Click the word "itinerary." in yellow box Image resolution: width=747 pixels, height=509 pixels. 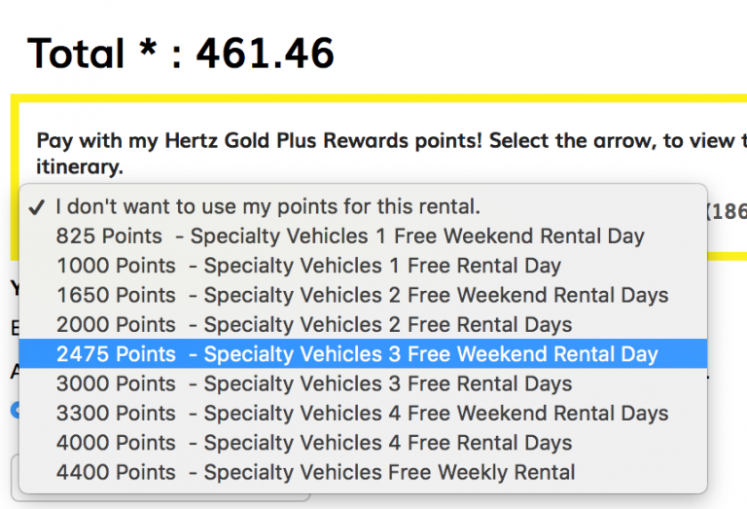(x=81, y=166)
